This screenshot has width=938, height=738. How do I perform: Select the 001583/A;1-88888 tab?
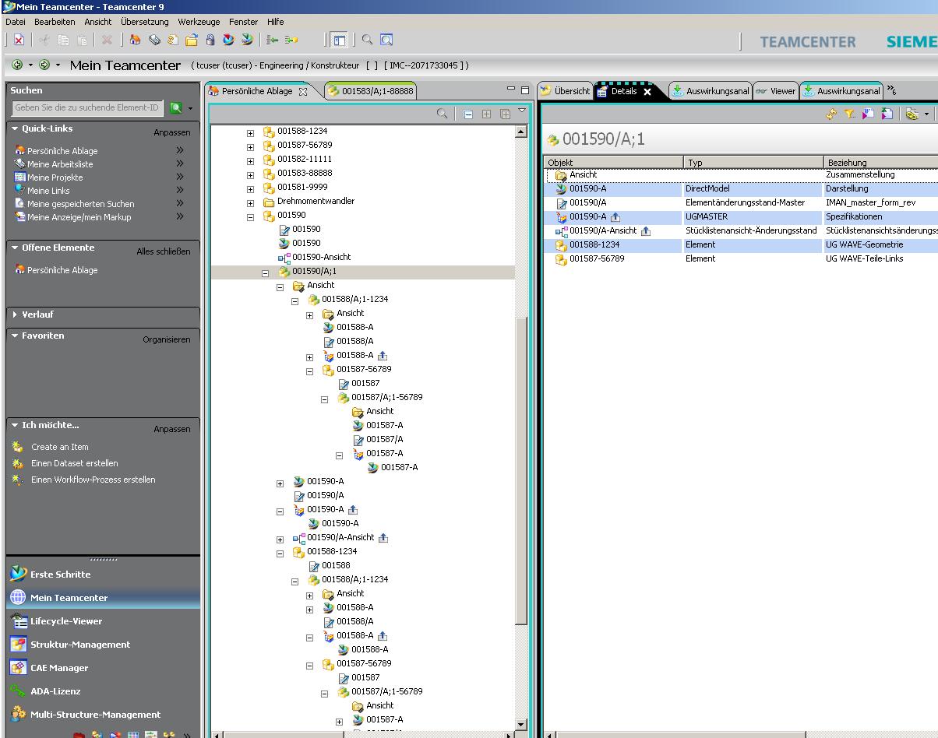(371, 91)
